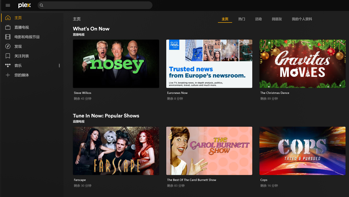Viewport: 349px width, 197px height.
Task: Click the 剩余 83 分钟 text
Action: [x=176, y=186]
